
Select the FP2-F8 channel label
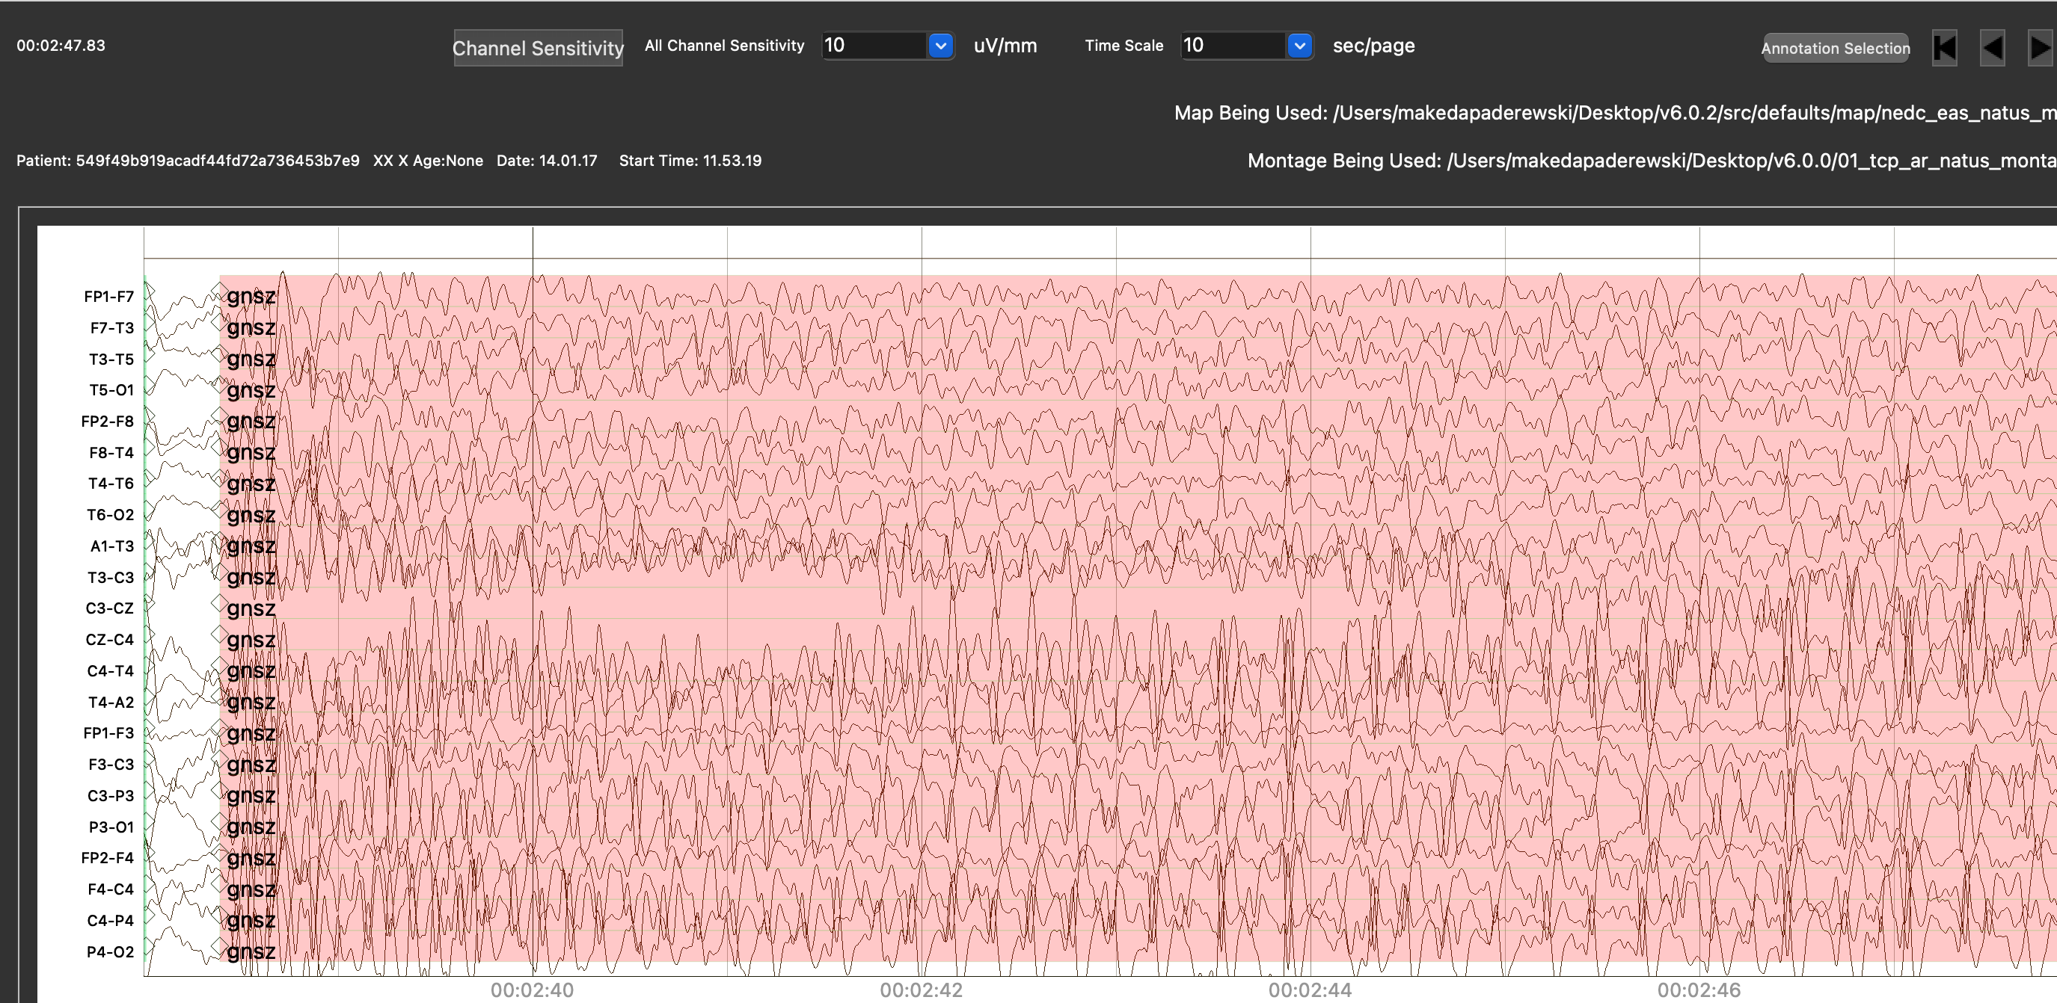point(107,422)
